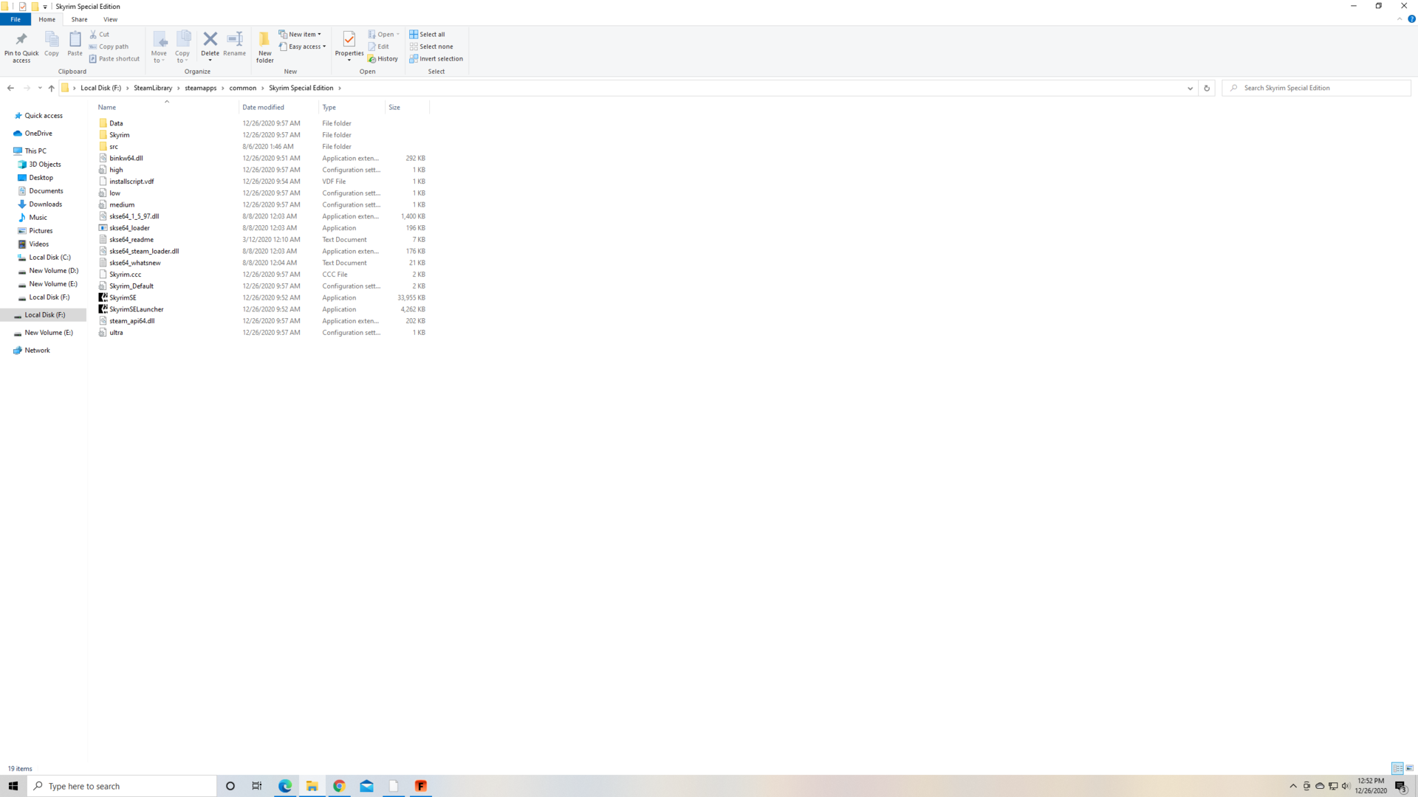The height and width of the screenshot is (797, 1418).
Task: Click SteamLibrary in the address path
Action: [x=153, y=88]
